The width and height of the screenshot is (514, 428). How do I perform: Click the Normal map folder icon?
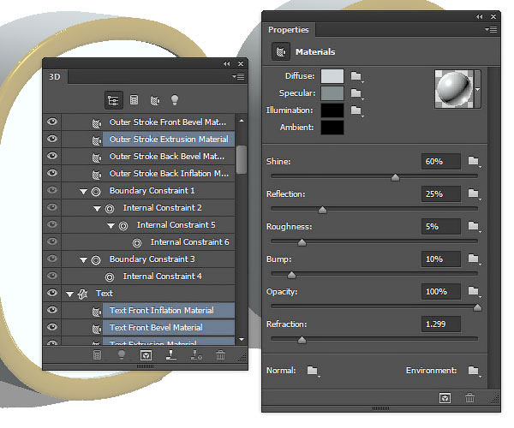pyautogui.click(x=312, y=371)
